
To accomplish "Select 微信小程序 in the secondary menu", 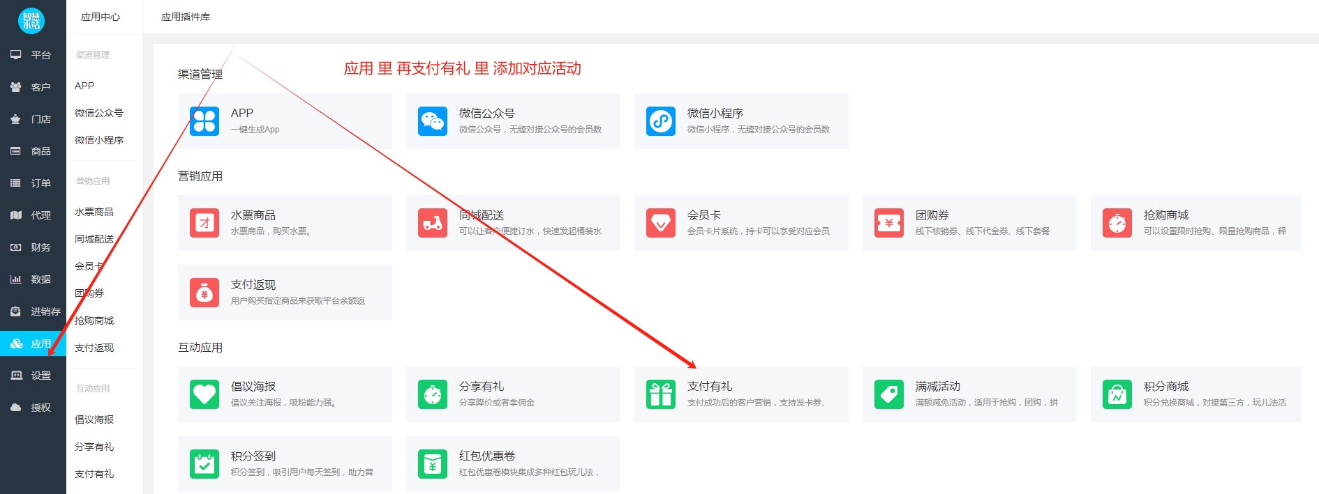I will [x=99, y=140].
